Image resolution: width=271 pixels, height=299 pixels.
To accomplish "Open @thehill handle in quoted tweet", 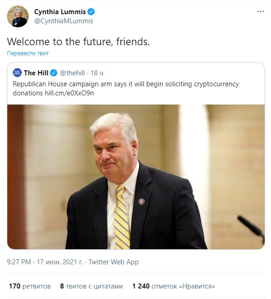I will pyautogui.click(x=72, y=73).
